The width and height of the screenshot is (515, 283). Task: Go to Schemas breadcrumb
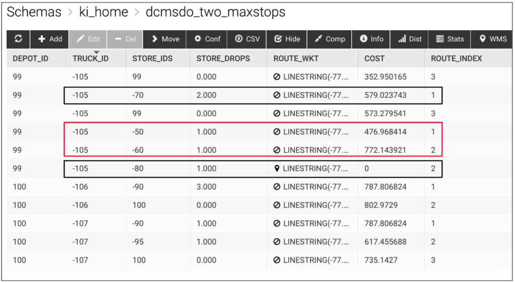click(34, 12)
